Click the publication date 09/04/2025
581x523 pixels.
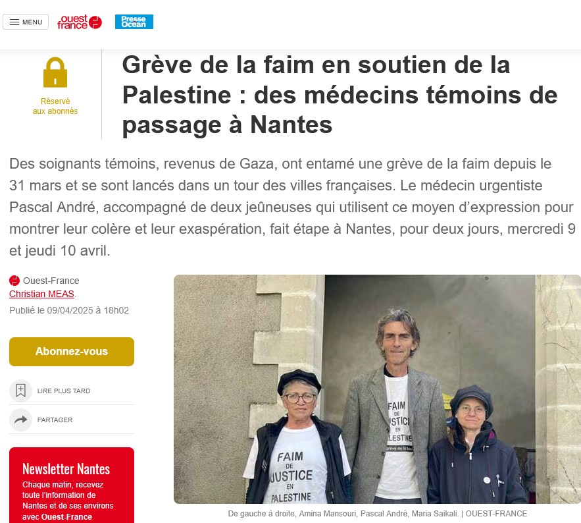[69, 310]
